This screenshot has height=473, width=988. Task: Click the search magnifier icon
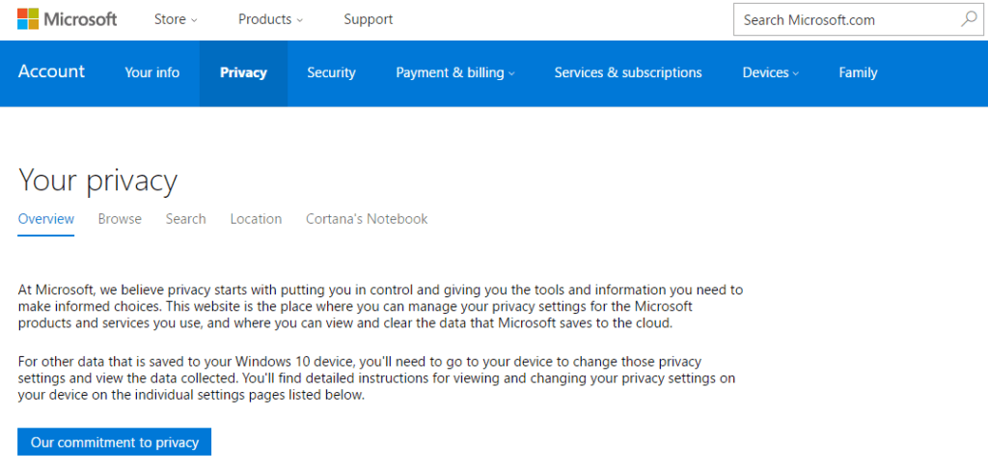pyautogui.click(x=968, y=19)
